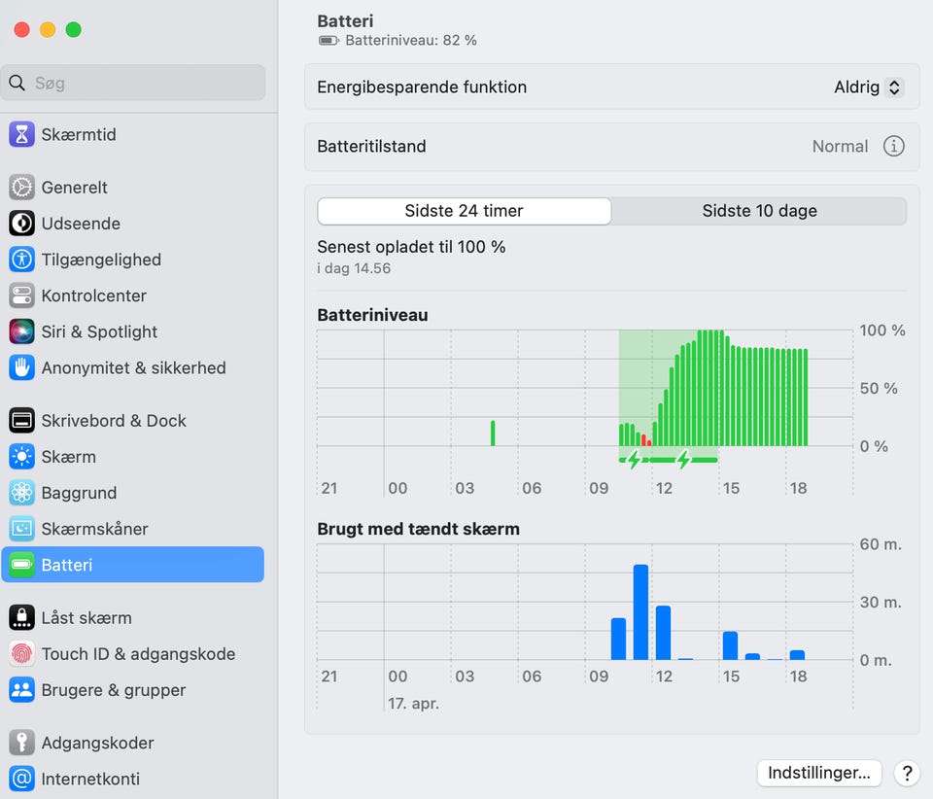Select the Tilgængelighed accessibility icon
The width and height of the screenshot is (933, 799).
point(22,260)
